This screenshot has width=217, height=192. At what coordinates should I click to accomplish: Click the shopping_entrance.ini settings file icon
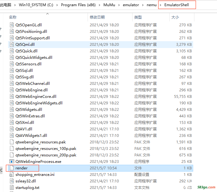click(12, 175)
